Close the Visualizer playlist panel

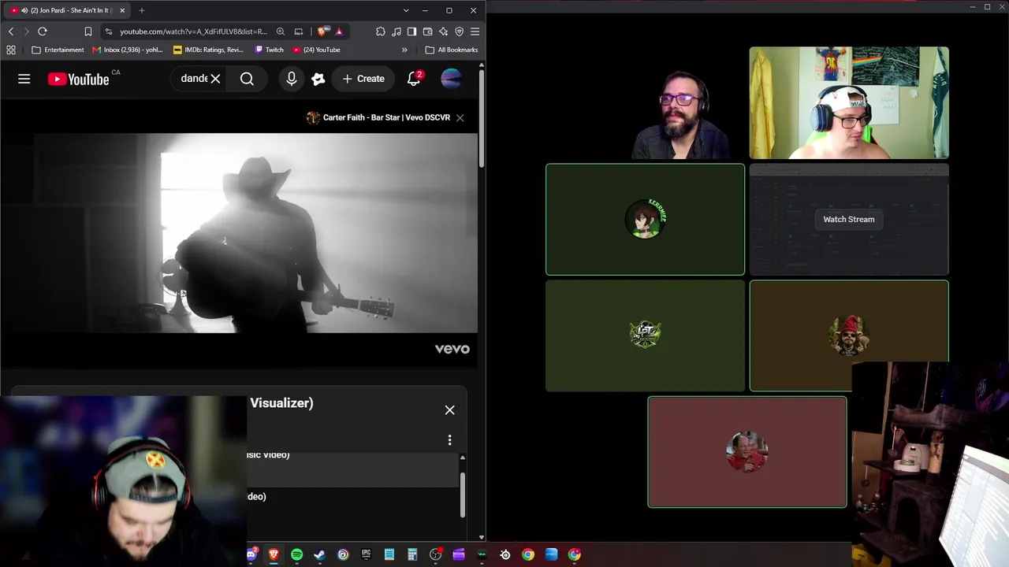click(x=449, y=409)
